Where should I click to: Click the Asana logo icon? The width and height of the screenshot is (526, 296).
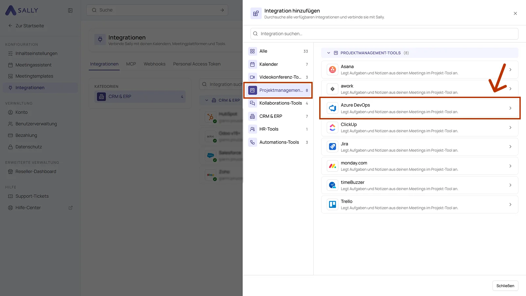[332, 70]
